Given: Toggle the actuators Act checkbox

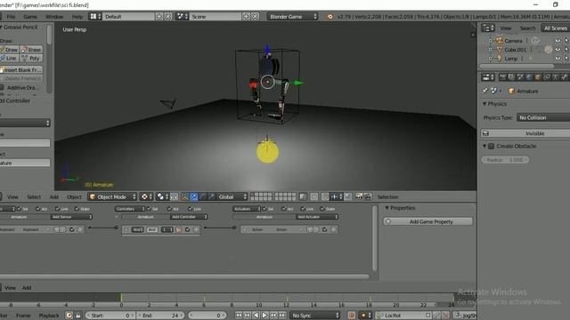Looking at the screenshot, I should (283, 209).
